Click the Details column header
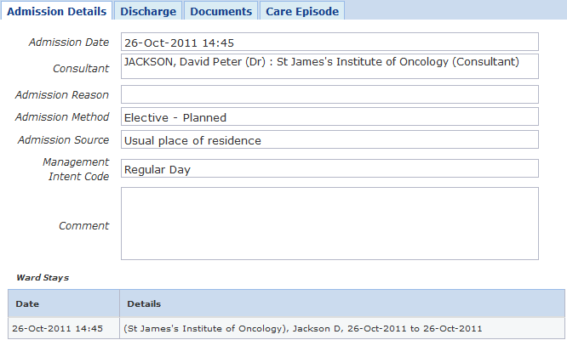The height and width of the screenshot is (340, 567). (144, 303)
